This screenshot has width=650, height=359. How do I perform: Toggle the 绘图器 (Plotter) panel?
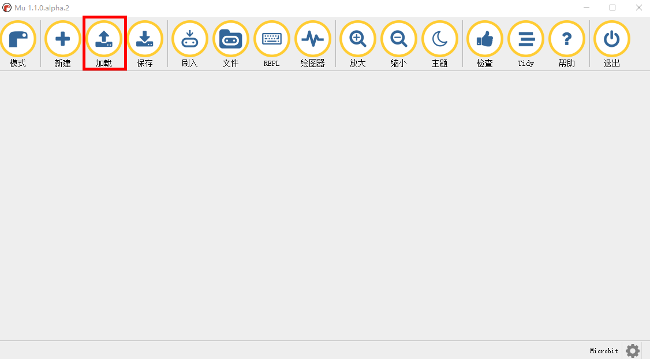pyautogui.click(x=312, y=43)
